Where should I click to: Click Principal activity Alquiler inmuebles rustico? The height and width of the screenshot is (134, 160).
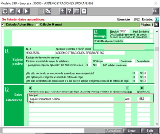tap(71, 99)
